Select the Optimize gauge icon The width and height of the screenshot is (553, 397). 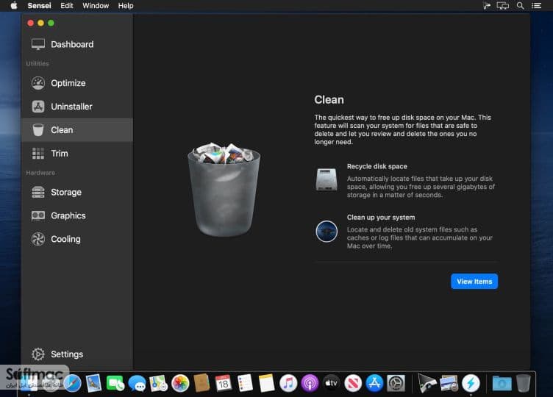[x=38, y=83]
